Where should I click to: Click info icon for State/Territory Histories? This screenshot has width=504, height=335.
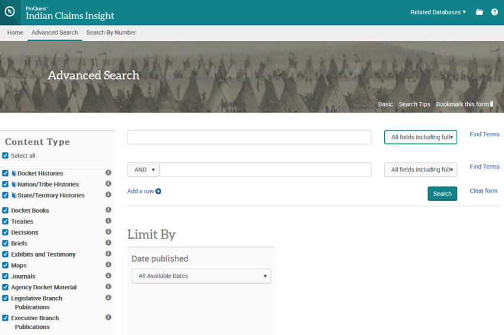point(109,194)
